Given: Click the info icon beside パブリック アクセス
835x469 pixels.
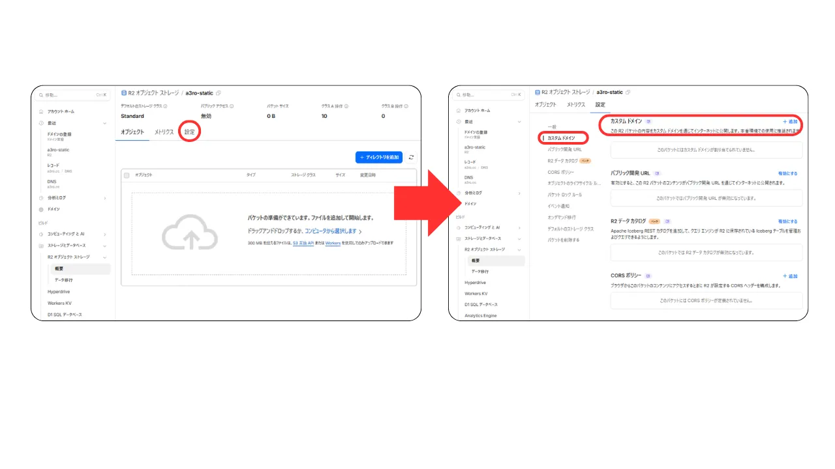Looking at the screenshot, I should [232, 106].
